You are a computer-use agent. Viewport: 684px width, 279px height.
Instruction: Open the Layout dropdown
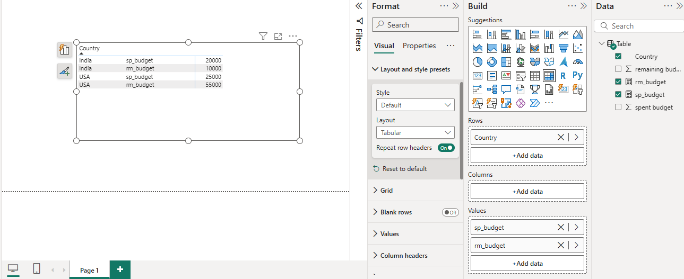(415, 132)
